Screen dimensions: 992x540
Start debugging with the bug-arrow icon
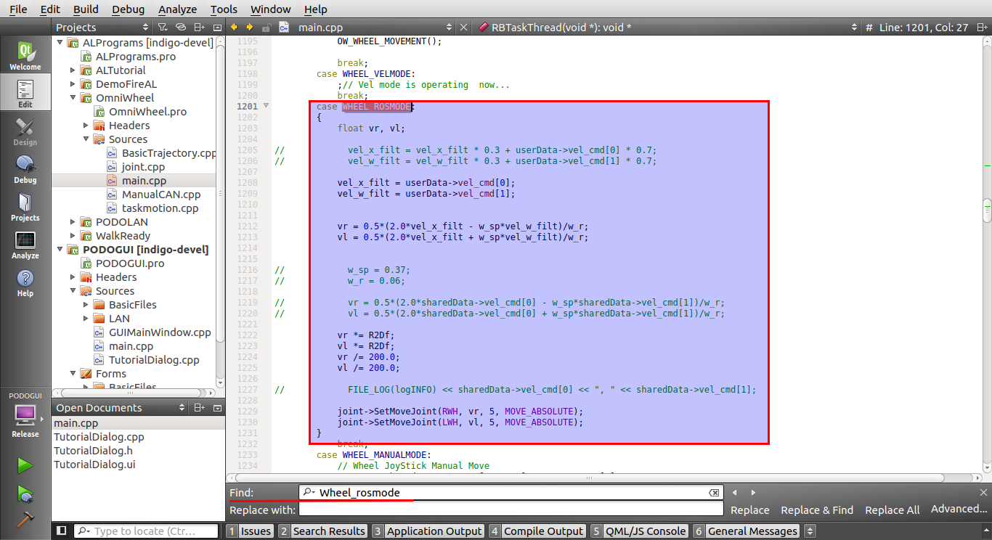tap(25, 494)
